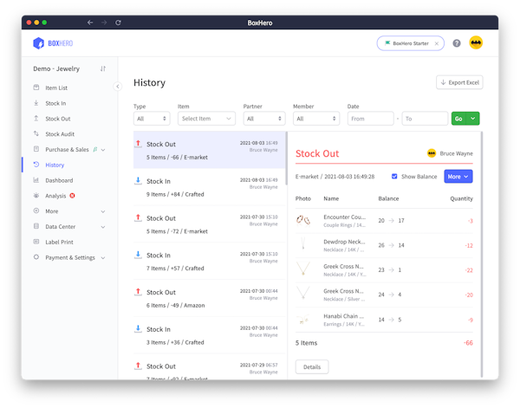
Task: Expand the Data Center chevron
Action: point(103,227)
